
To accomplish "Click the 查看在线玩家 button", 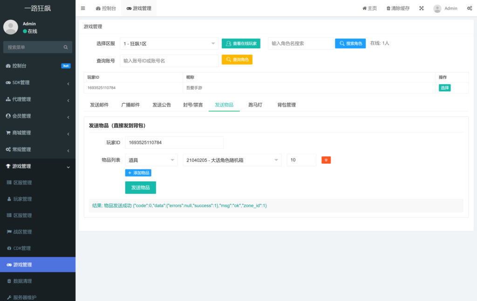I will [x=241, y=43].
